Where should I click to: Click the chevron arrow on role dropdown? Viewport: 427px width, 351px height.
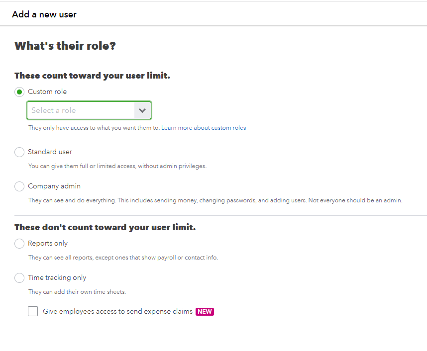coord(142,110)
